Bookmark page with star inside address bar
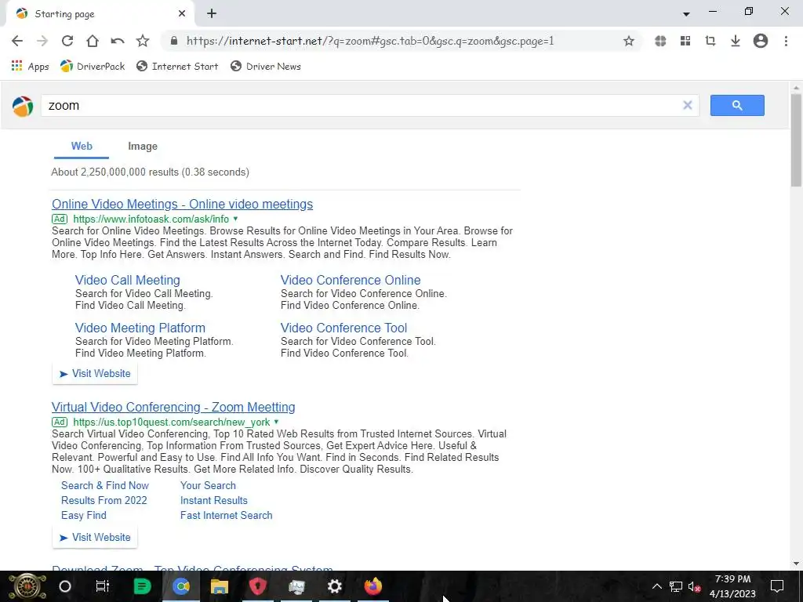Screen dimensions: 803x602 pyautogui.click(x=629, y=41)
